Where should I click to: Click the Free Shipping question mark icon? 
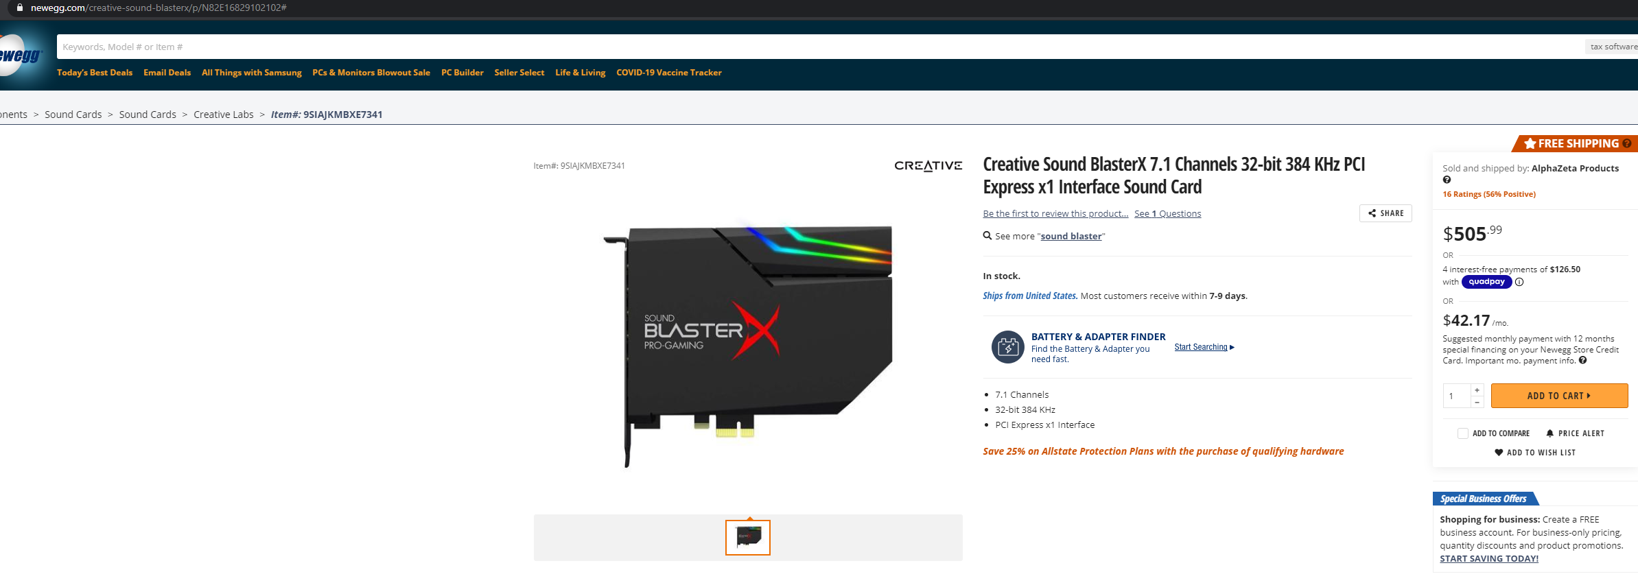(x=1627, y=143)
